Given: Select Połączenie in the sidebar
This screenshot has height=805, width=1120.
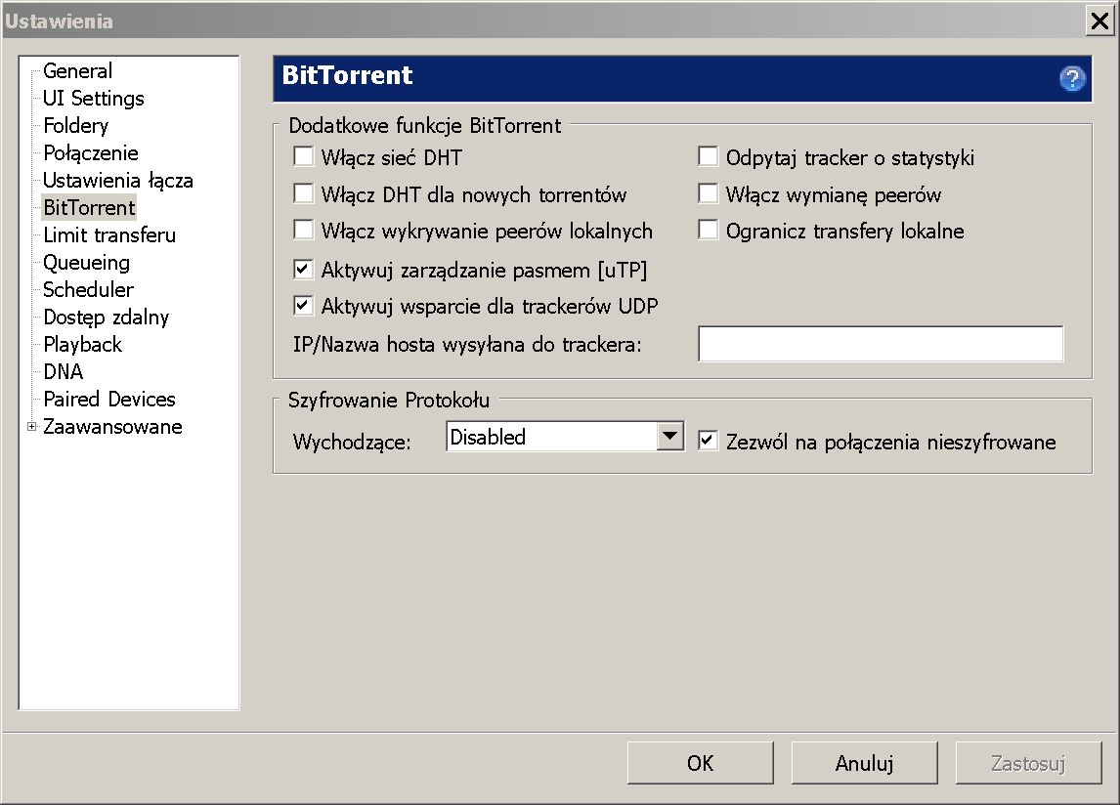Looking at the screenshot, I should 91,152.
